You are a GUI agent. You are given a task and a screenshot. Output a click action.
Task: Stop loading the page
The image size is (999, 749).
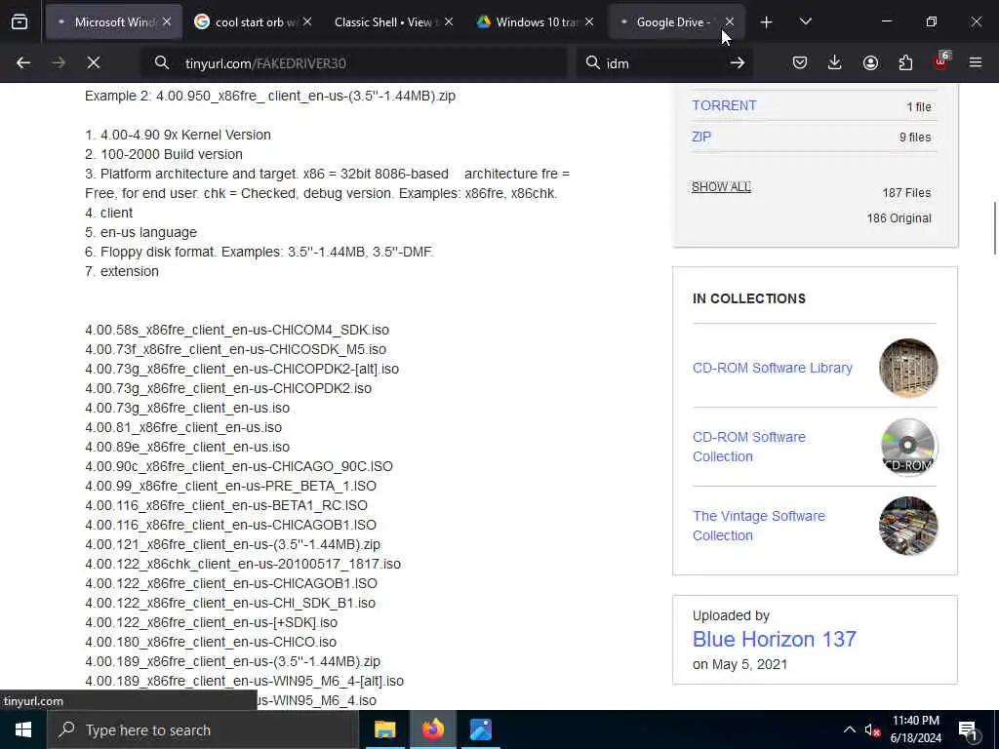[94, 63]
